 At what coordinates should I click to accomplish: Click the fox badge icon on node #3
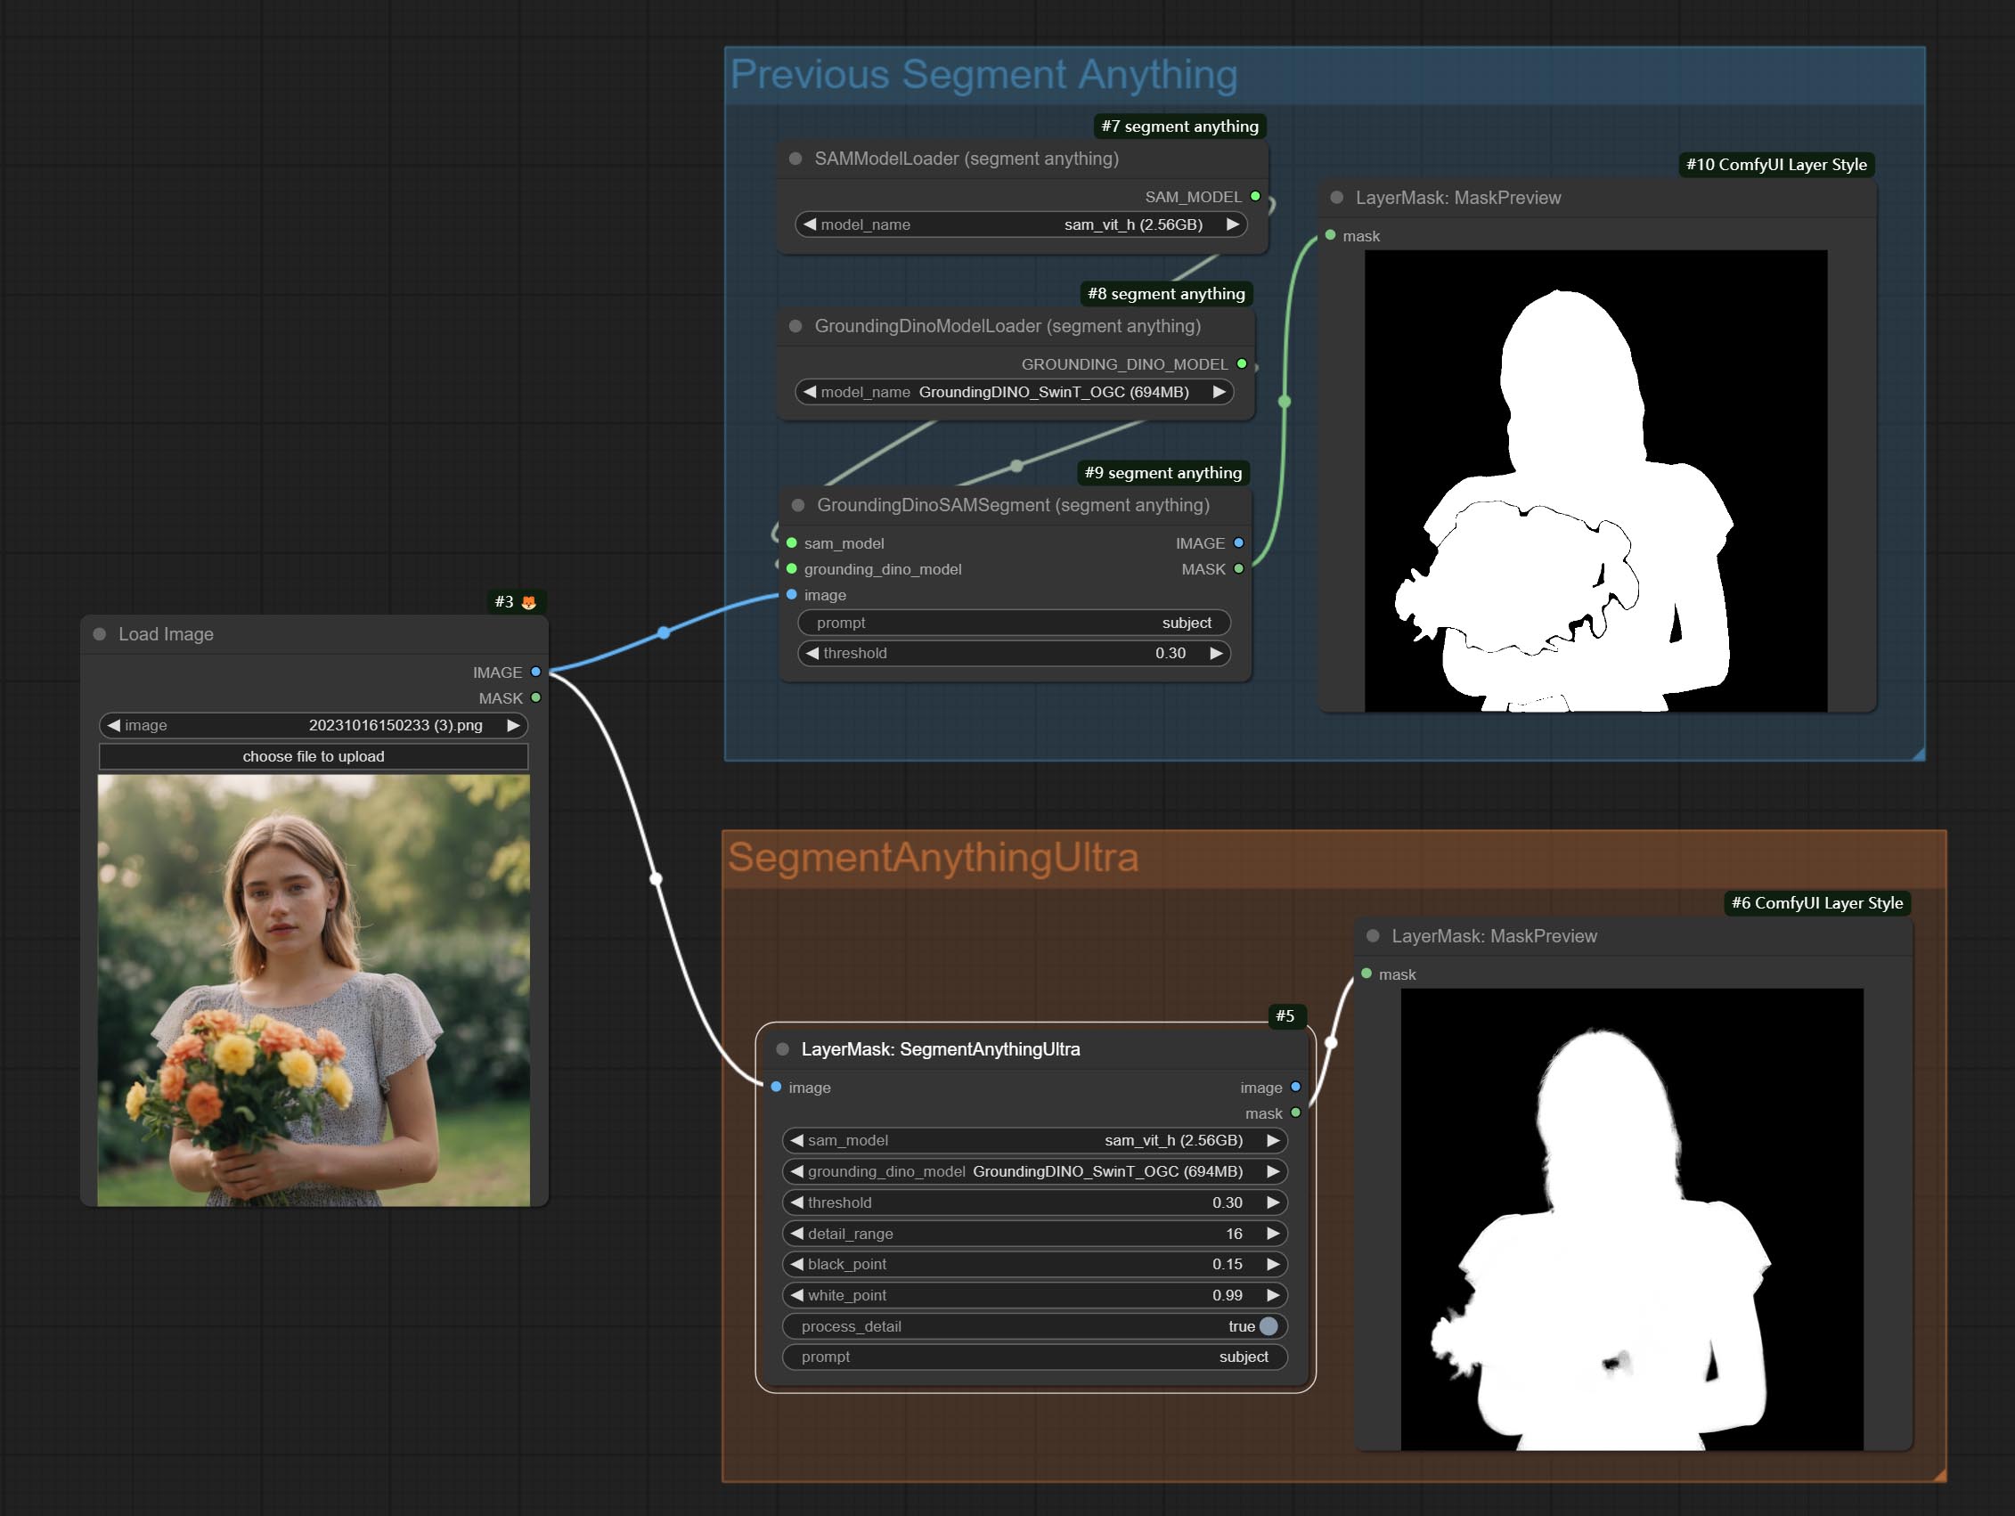(x=528, y=602)
